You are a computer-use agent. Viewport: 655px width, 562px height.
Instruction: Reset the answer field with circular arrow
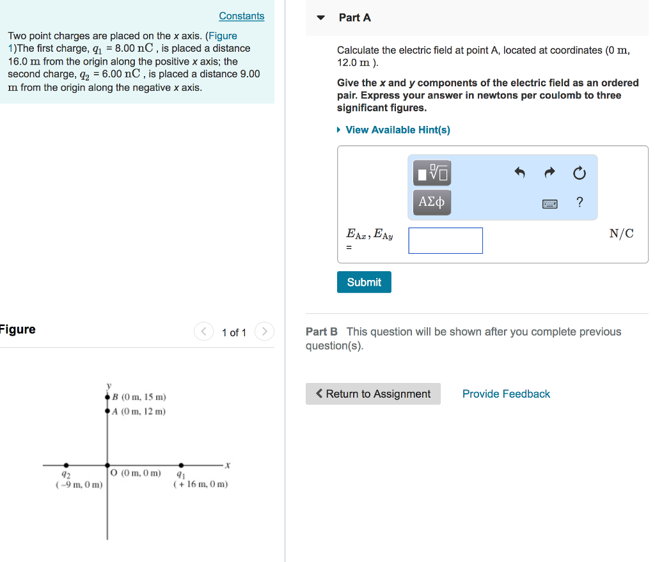(x=578, y=172)
